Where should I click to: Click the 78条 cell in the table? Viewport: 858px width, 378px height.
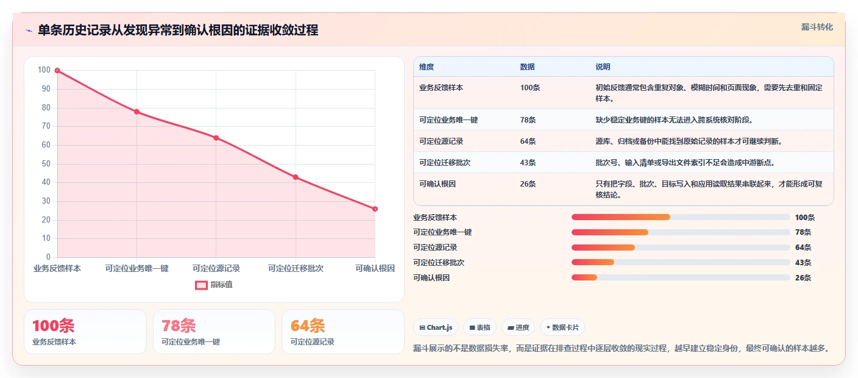pos(528,119)
